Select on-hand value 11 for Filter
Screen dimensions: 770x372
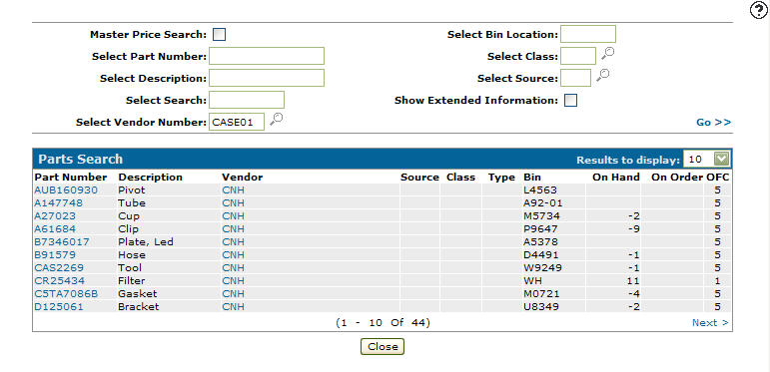(x=633, y=281)
